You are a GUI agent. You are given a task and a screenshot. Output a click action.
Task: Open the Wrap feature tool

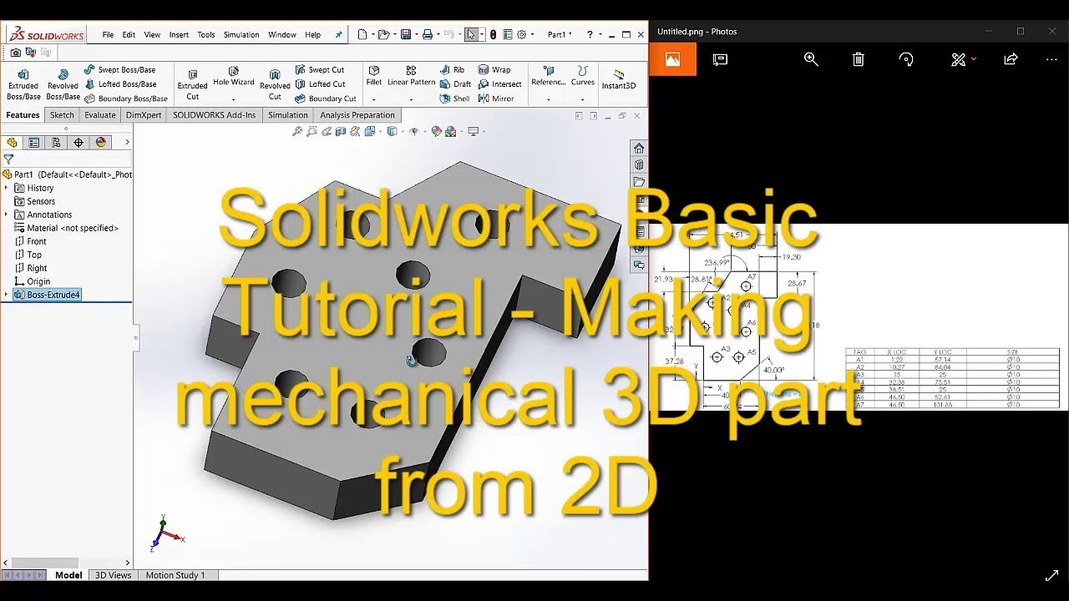point(494,70)
